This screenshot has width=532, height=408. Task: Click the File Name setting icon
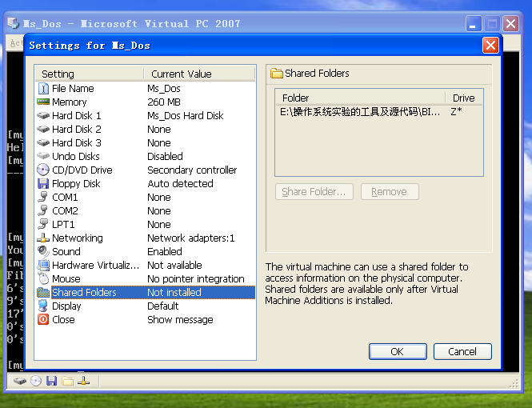click(x=43, y=89)
